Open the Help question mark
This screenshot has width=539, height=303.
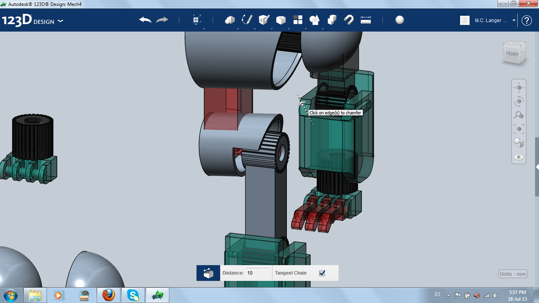(x=527, y=21)
